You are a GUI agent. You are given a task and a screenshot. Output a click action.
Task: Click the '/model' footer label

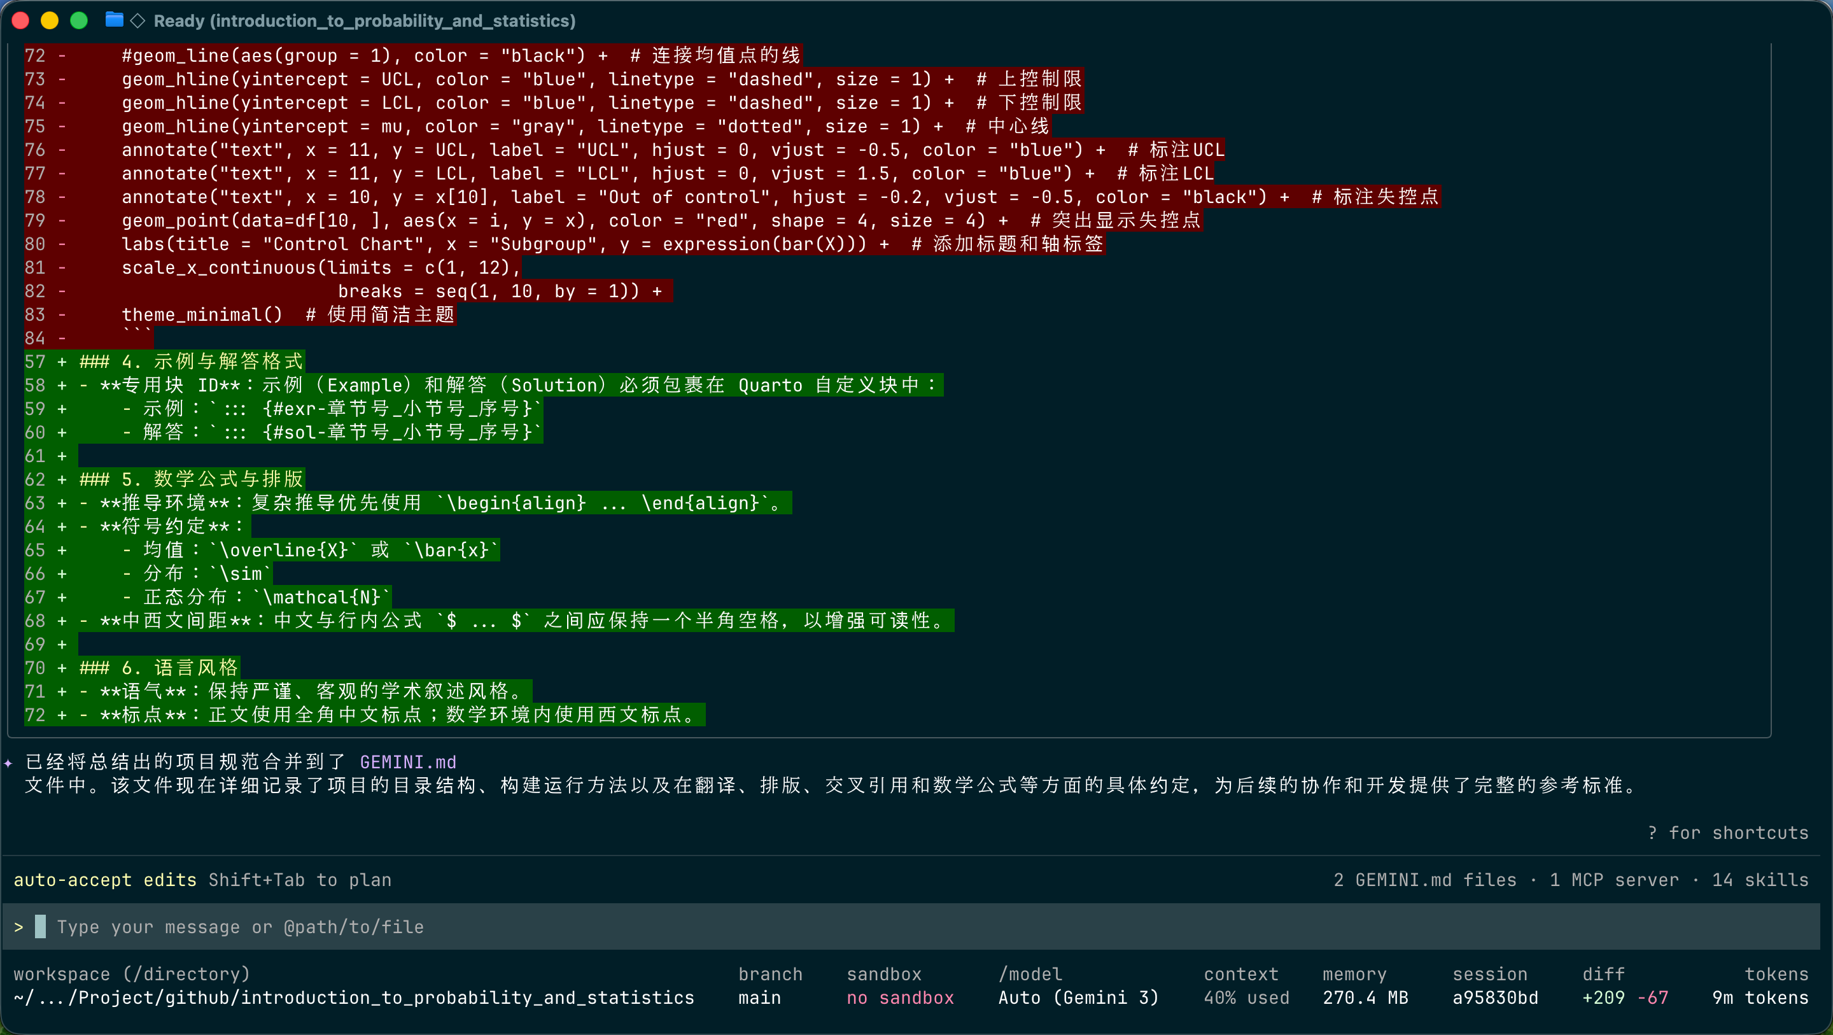(1030, 974)
